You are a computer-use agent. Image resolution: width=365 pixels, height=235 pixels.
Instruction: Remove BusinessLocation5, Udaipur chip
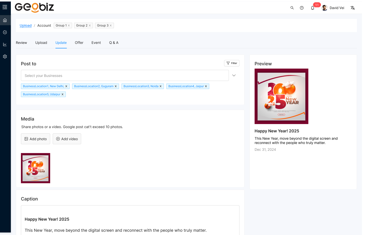(x=63, y=94)
